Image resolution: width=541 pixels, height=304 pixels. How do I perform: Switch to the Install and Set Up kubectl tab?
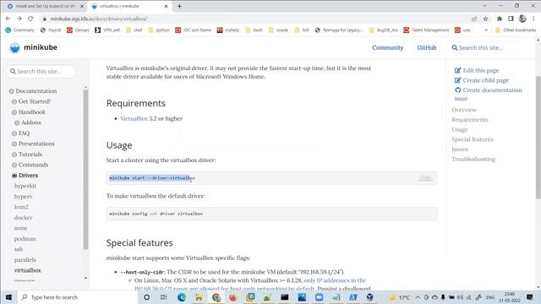[x=45, y=6]
